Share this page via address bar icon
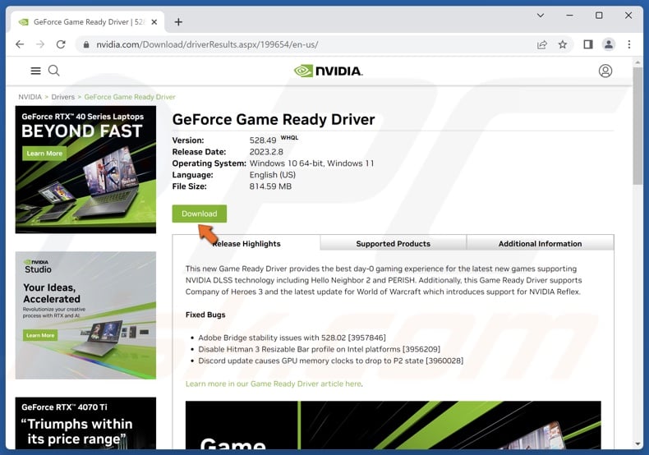The image size is (649, 455). tap(542, 44)
